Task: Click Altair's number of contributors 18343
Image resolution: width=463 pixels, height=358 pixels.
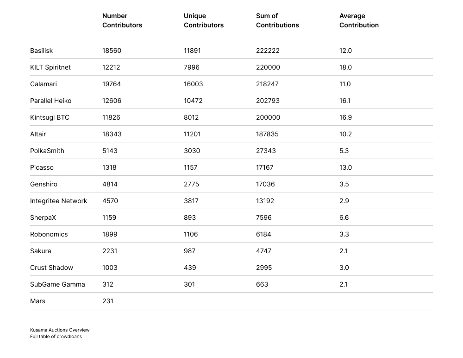Action: tap(112, 134)
